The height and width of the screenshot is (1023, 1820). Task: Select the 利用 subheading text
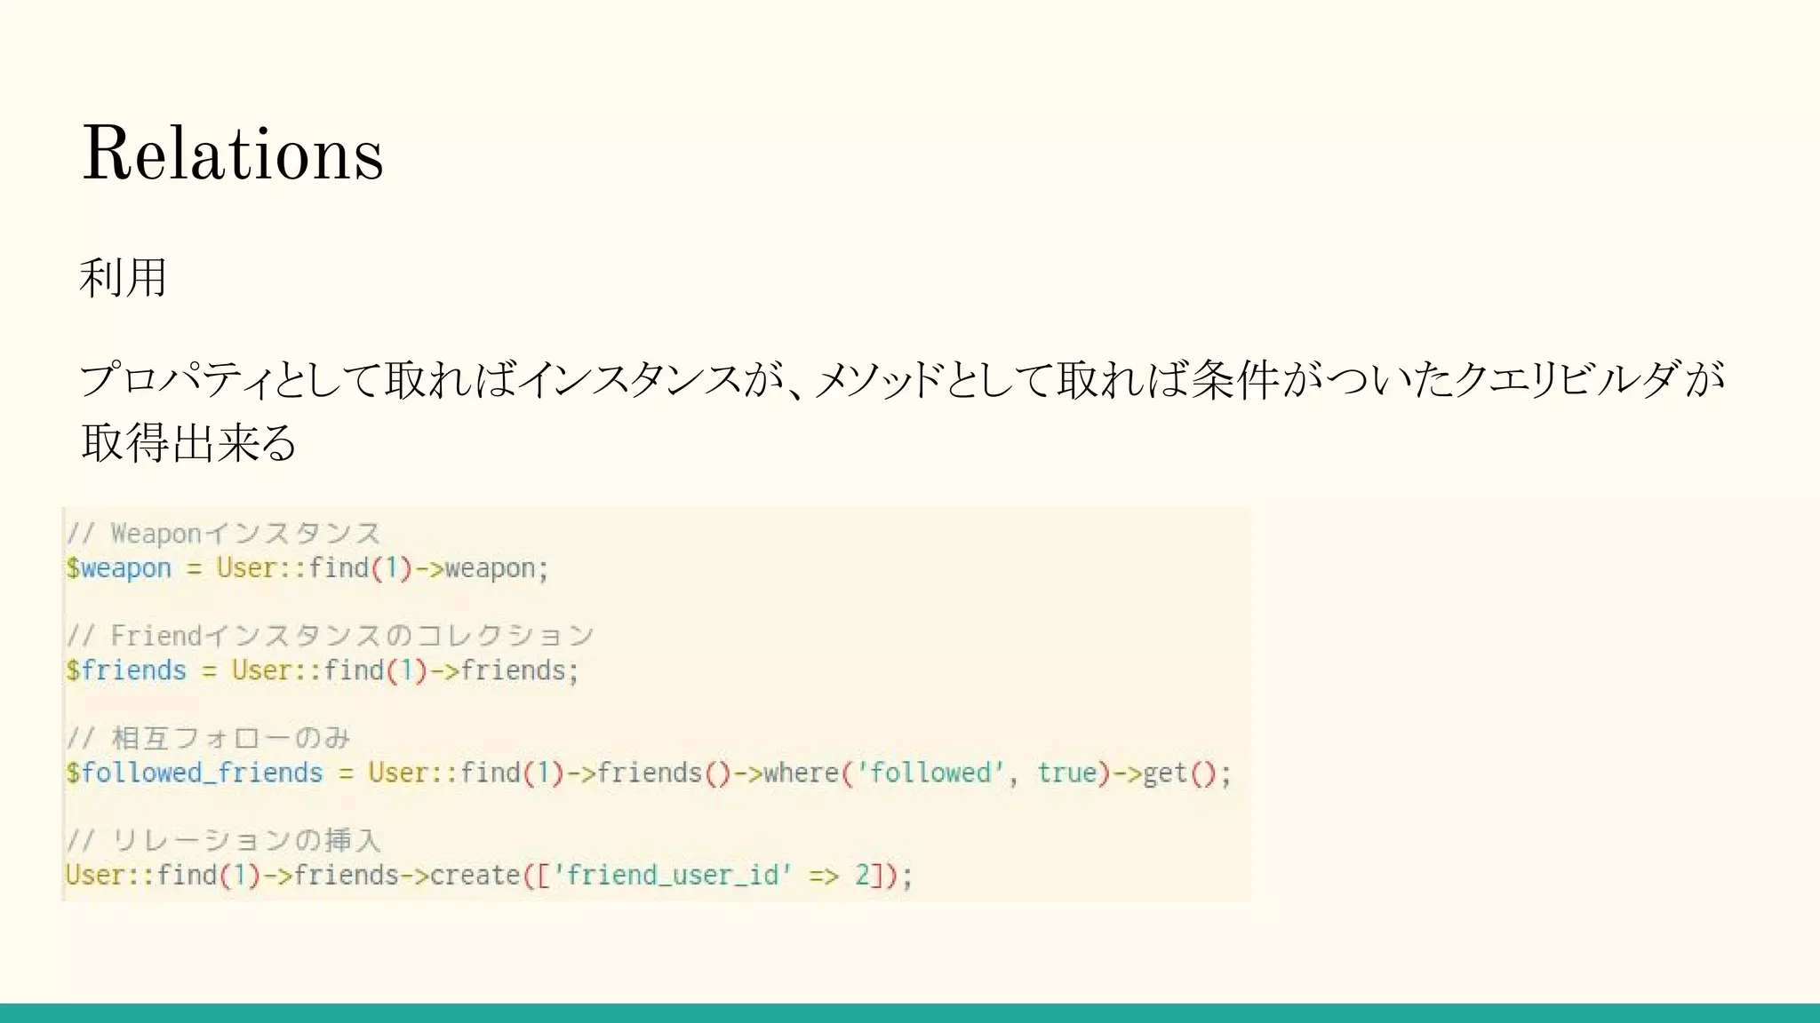pos(124,278)
